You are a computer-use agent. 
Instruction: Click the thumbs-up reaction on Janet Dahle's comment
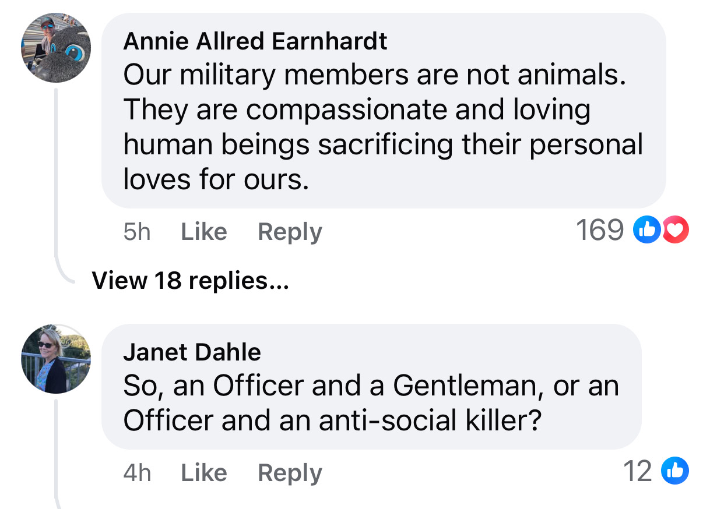pos(675,471)
